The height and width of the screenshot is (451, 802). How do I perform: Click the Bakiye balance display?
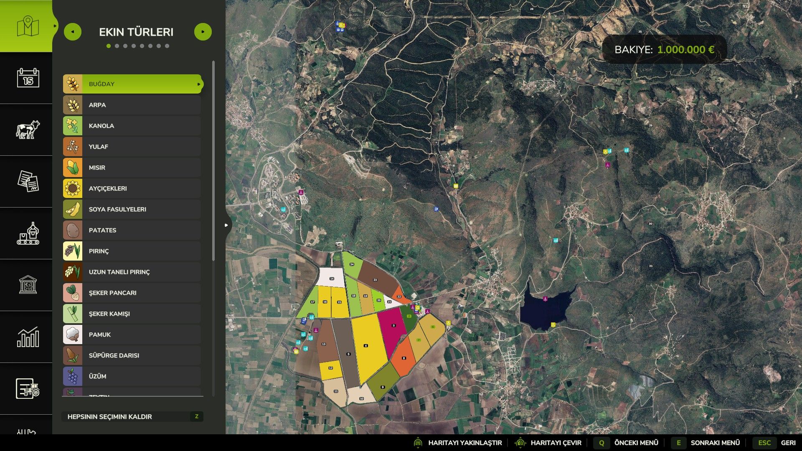[664, 49]
